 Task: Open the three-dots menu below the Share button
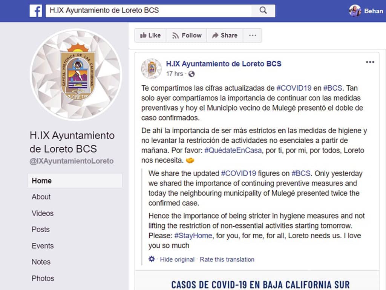click(x=252, y=35)
